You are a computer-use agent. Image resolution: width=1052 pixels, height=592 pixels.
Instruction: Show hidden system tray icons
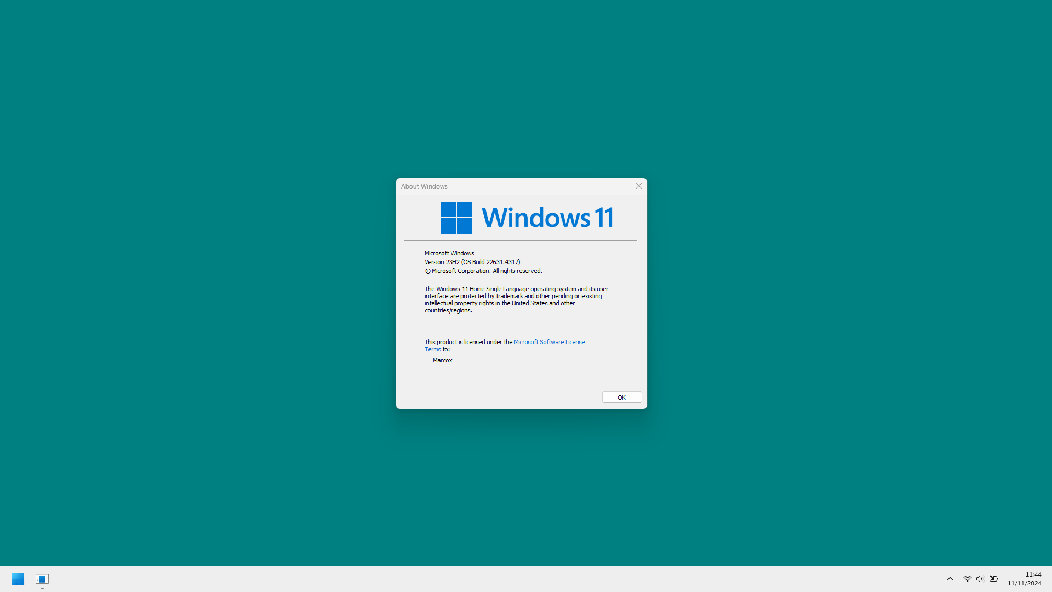tap(950, 579)
